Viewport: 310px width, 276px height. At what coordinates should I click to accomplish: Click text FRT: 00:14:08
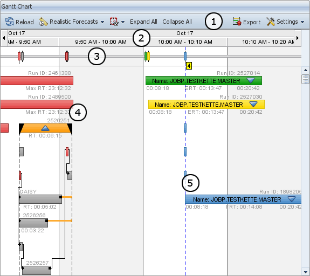[x=244, y=207]
